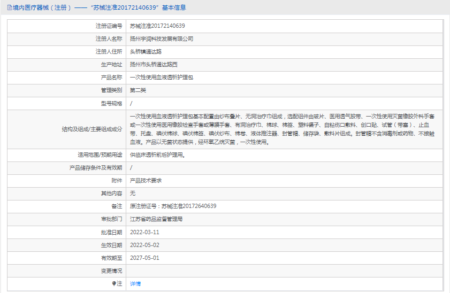Select attachment value 产品技术要求
Screen dimensions: 450x293
point(146,181)
